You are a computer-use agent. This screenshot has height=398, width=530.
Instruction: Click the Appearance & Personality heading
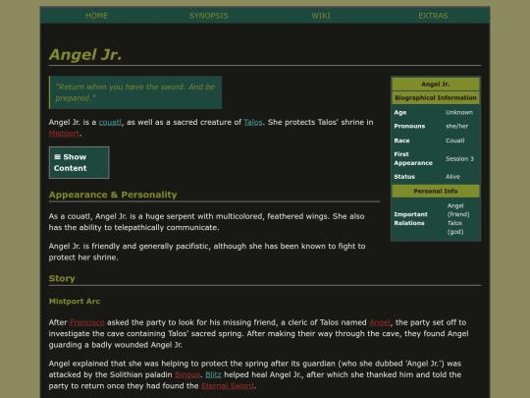[113, 195]
